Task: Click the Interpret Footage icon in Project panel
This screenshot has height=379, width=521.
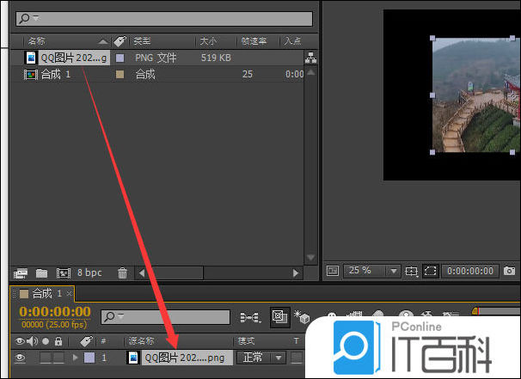Action: coord(21,273)
